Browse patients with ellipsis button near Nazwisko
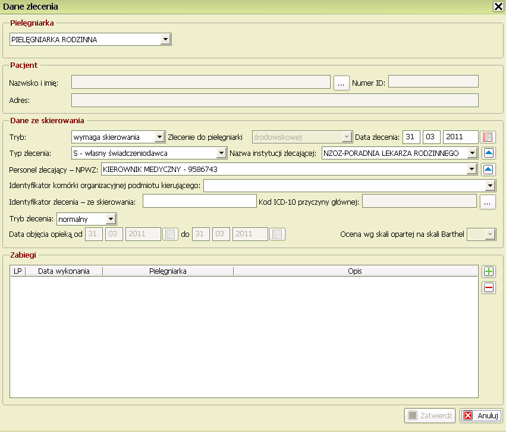Image resolution: width=506 pixels, height=432 pixels. (x=341, y=83)
